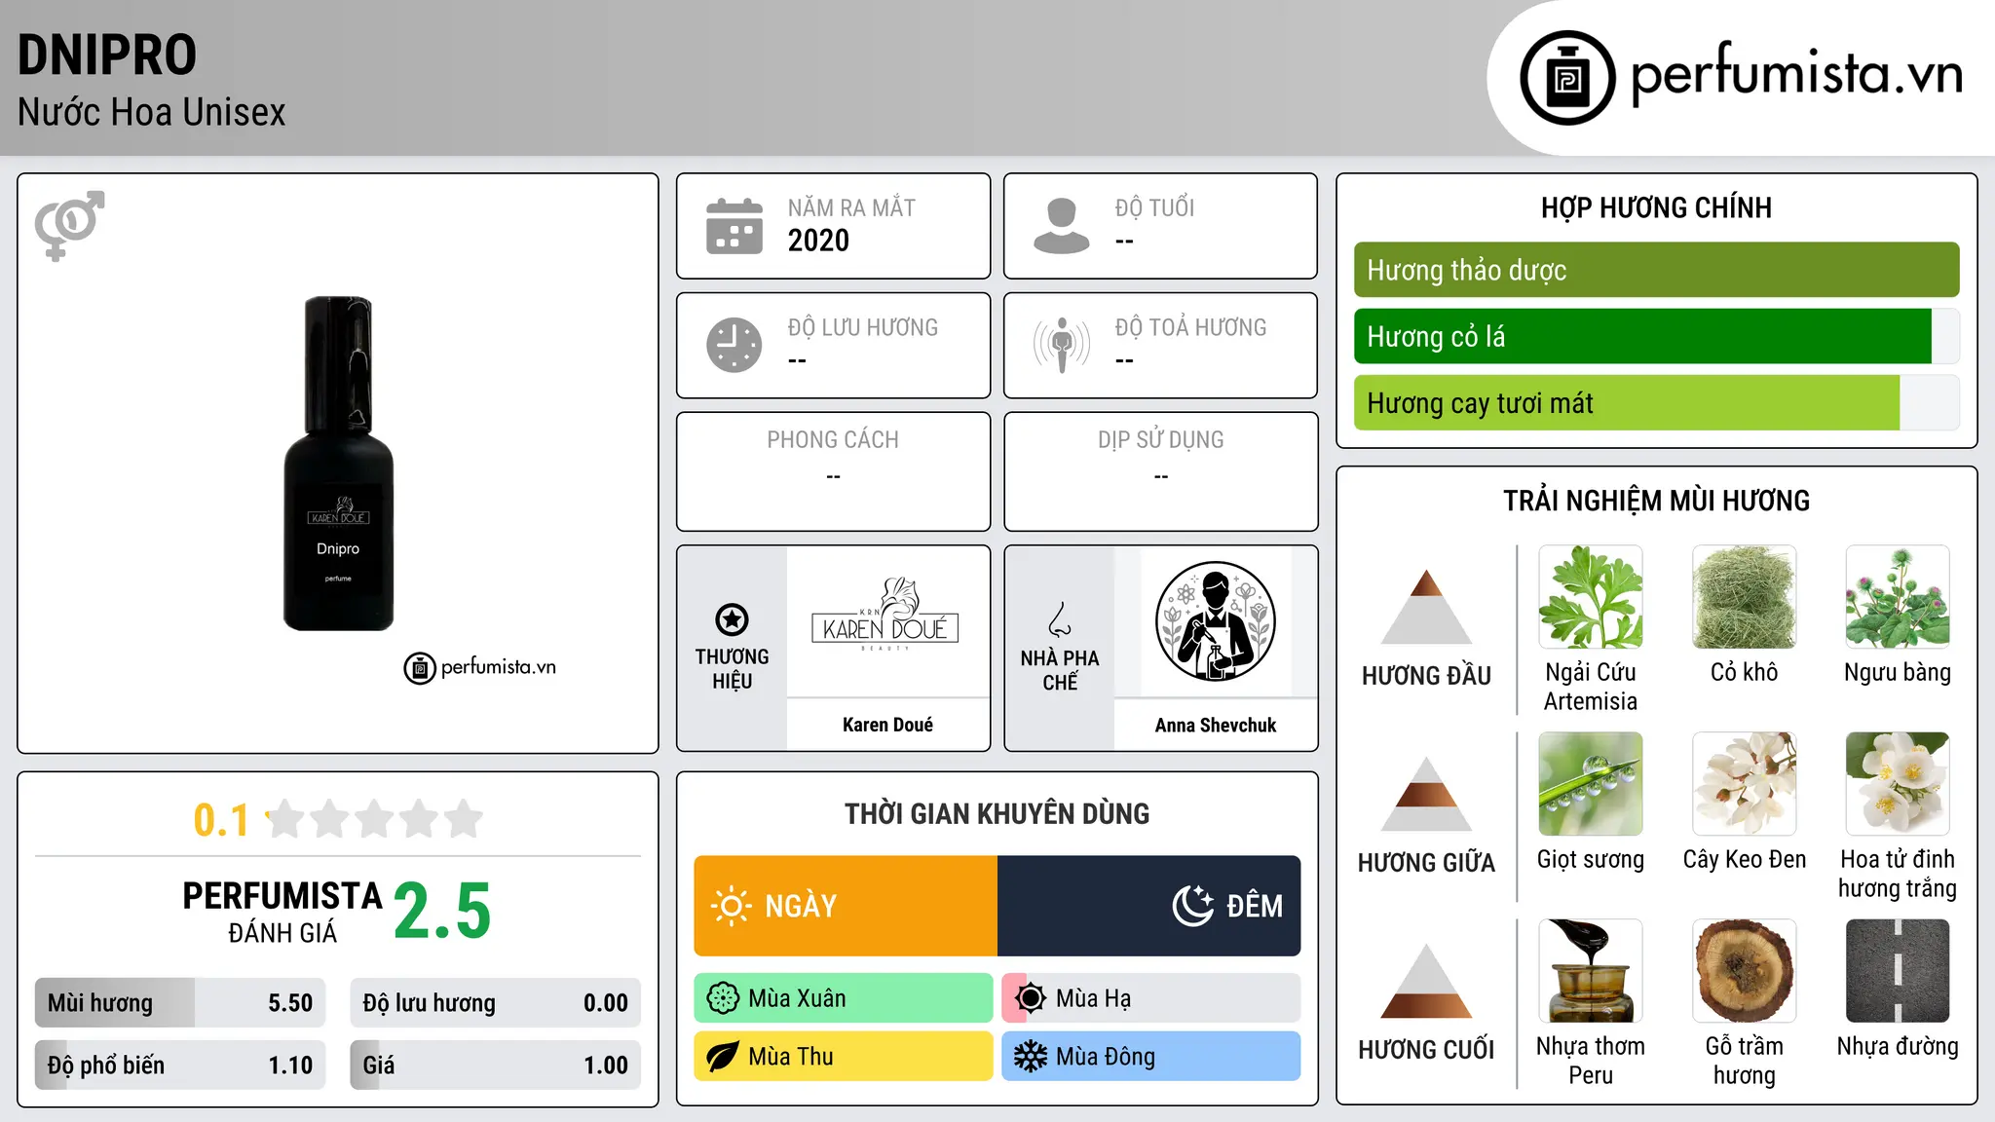Click the Karen Doué brand logo
The image size is (1995, 1122).
click(886, 616)
